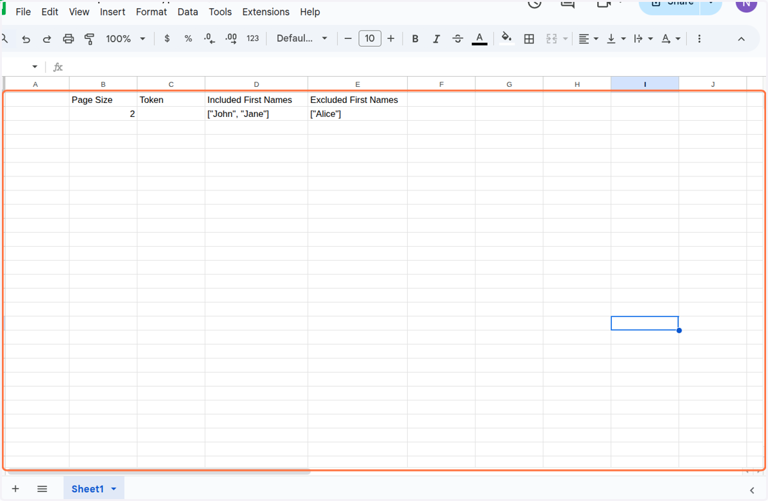Format as percent

coord(188,38)
